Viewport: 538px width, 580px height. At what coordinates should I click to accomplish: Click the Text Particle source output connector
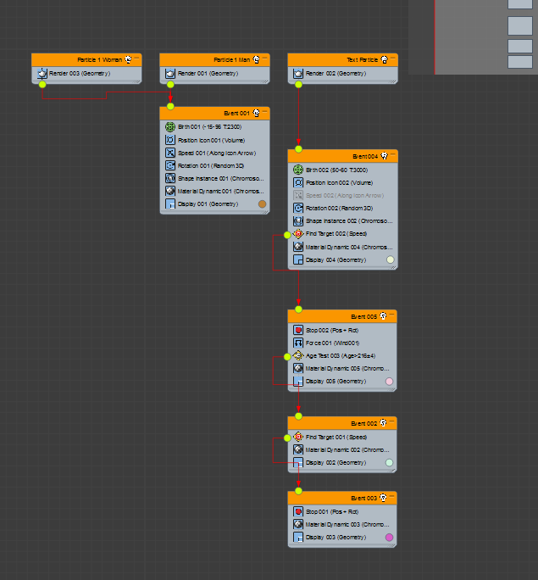tap(298, 84)
